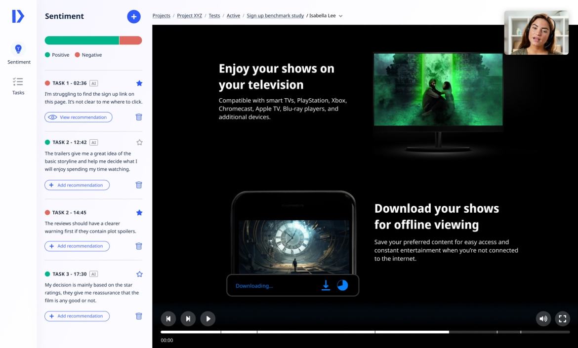Skip to next video segment
Viewport: 578px width, 348px height.
coord(188,318)
